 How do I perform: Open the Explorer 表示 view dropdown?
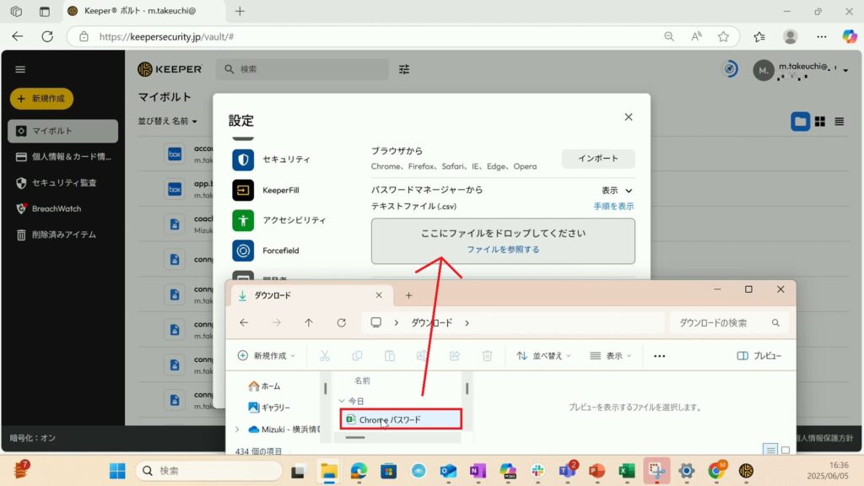click(x=611, y=356)
